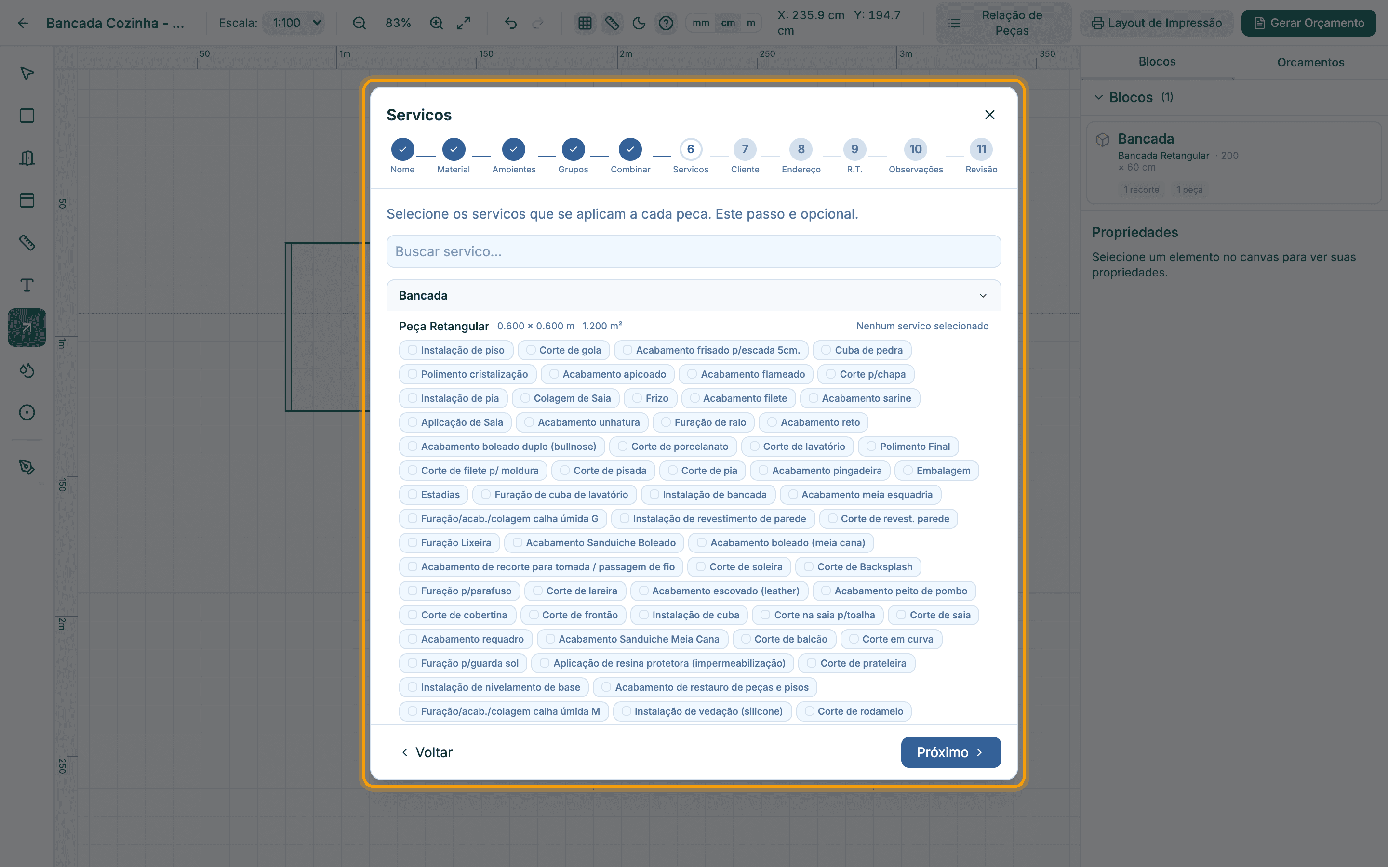1388x867 pixels.
Task: Click the Voltar button
Action: (427, 752)
